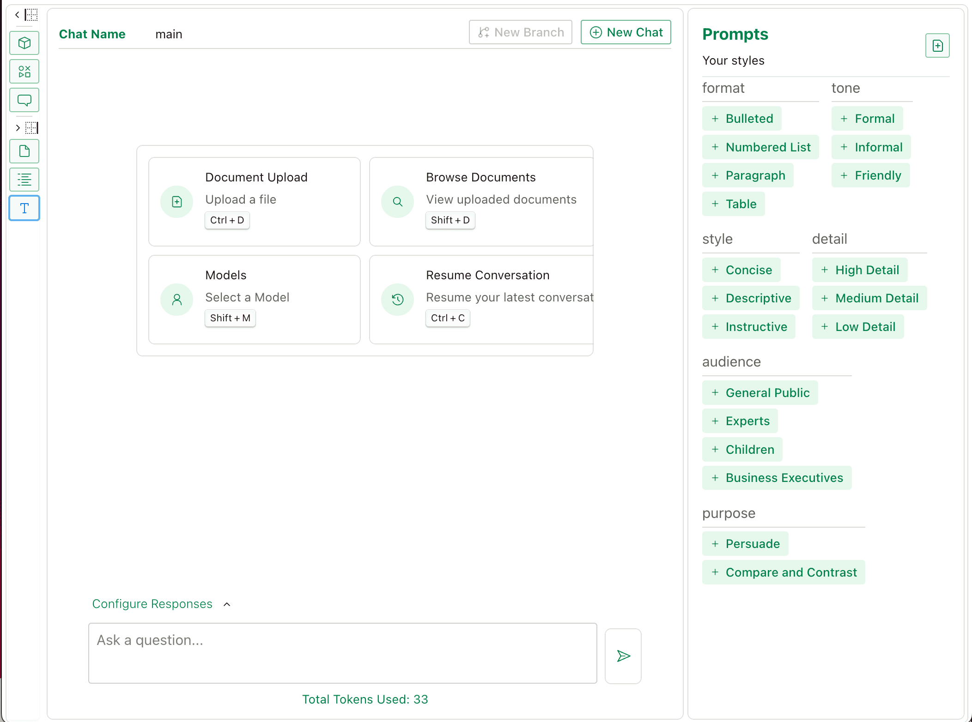Open the shapes grid sidebar icon
The width and height of the screenshot is (972, 722).
coord(24,72)
